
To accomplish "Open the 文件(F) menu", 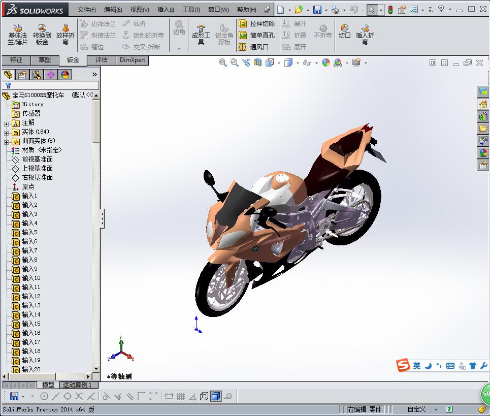I will coord(86,10).
